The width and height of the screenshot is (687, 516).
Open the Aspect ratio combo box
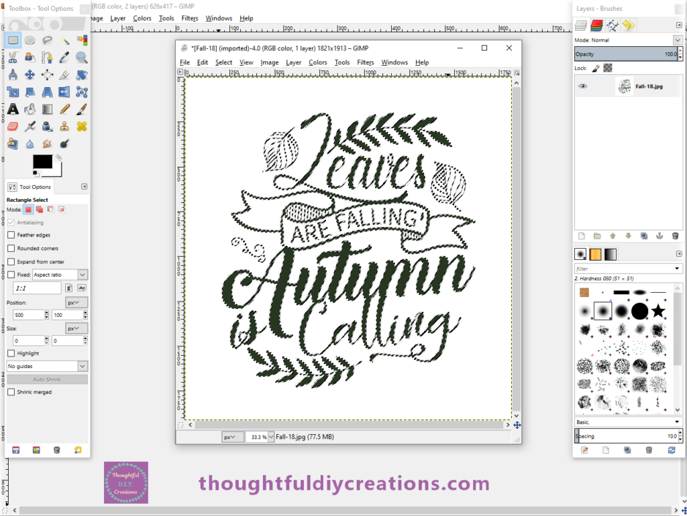point(60,275)
